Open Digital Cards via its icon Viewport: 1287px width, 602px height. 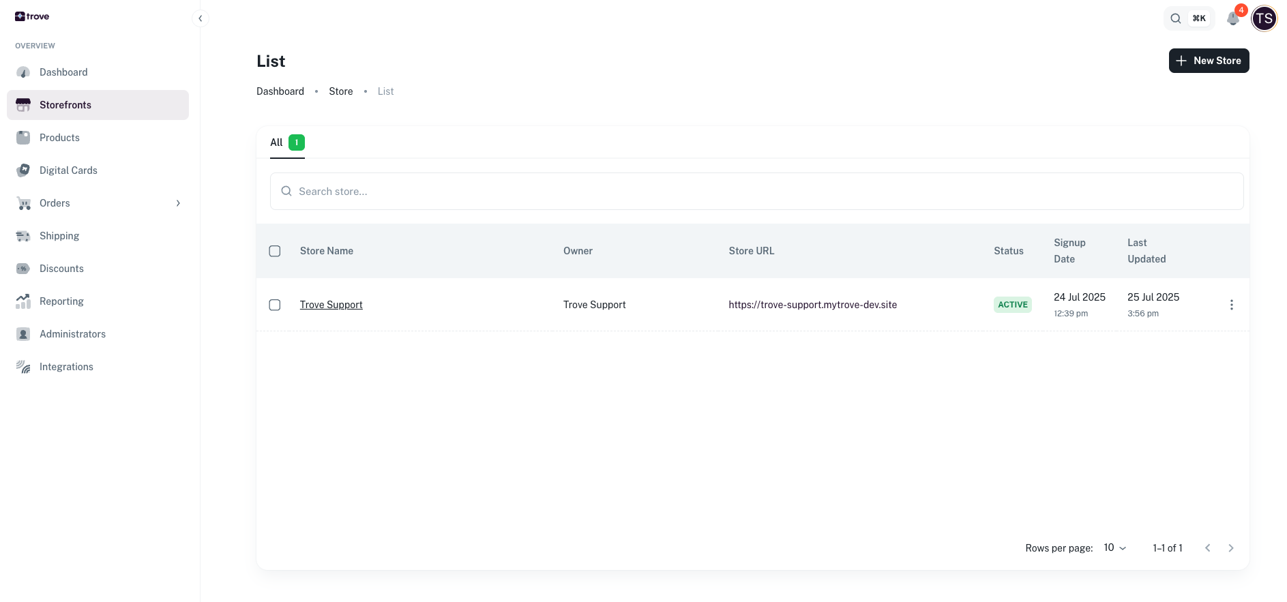pyautogui.click(x=23, y=170)
